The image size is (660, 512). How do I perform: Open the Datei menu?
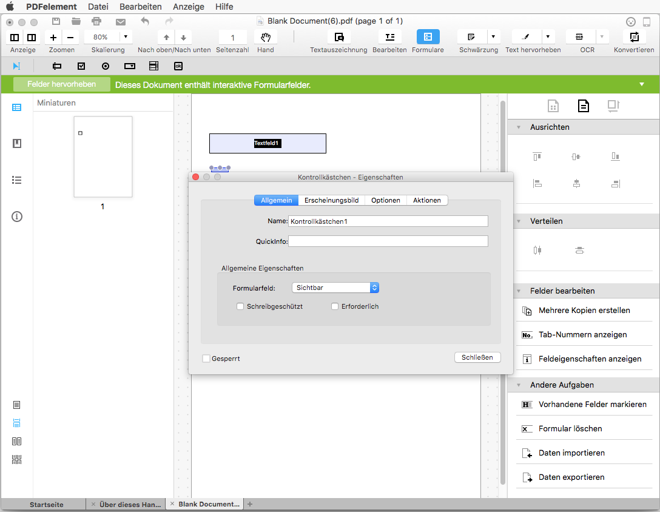pyautogui.click(x=98, y=7)
